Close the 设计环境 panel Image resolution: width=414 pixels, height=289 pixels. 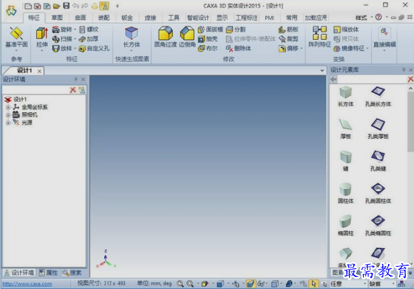(x=83, y=79)
